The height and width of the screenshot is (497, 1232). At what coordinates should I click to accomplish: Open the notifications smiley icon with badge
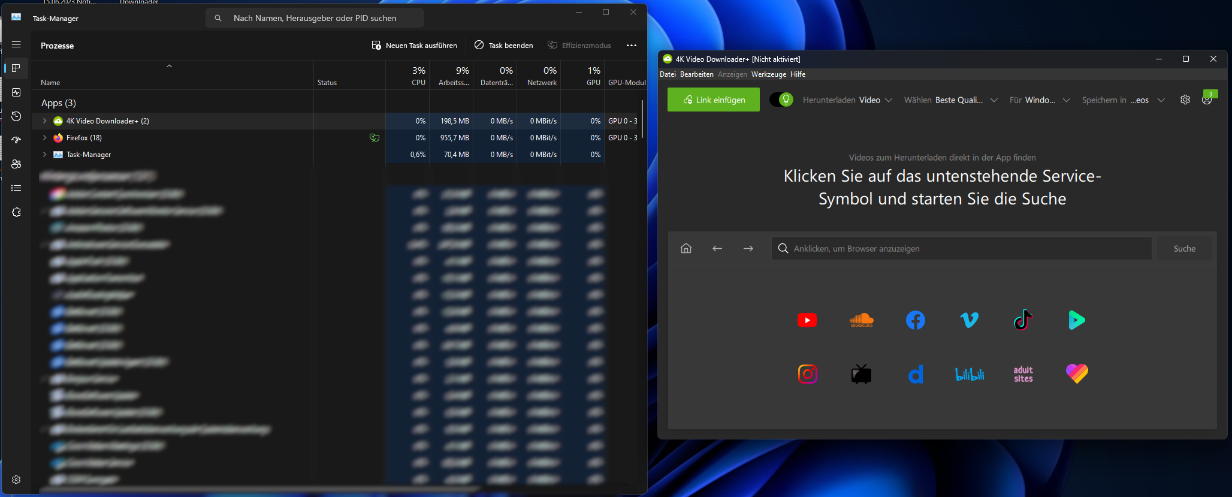click(1208, 98)
